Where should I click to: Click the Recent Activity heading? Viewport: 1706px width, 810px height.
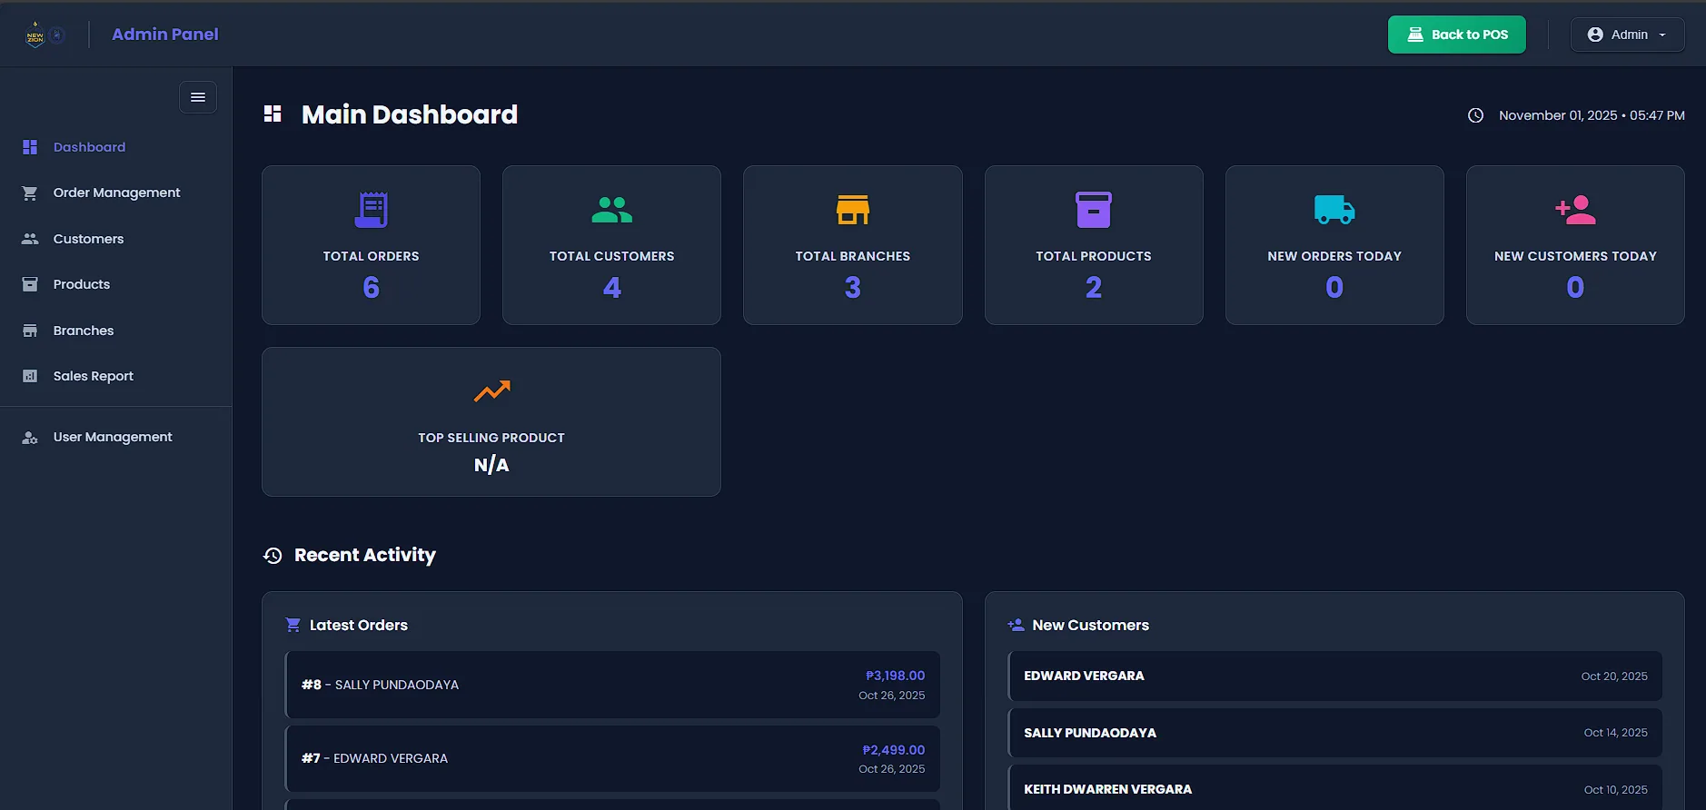[x=365, y=555]
